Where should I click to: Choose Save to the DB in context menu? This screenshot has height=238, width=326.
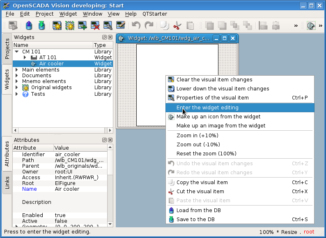click(240, 219)
